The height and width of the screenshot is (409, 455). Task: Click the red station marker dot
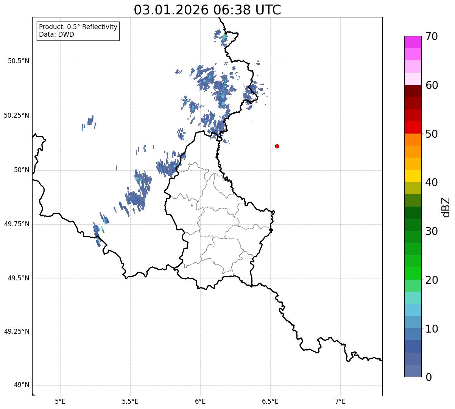pyautogui.click(x=277, y=146)
